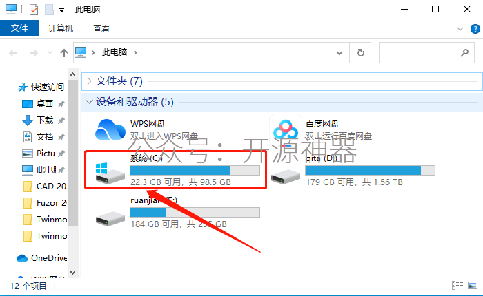483x296 pixels.
Task: Open the WPS网盘 cloud drive icon
Action: 110,129
